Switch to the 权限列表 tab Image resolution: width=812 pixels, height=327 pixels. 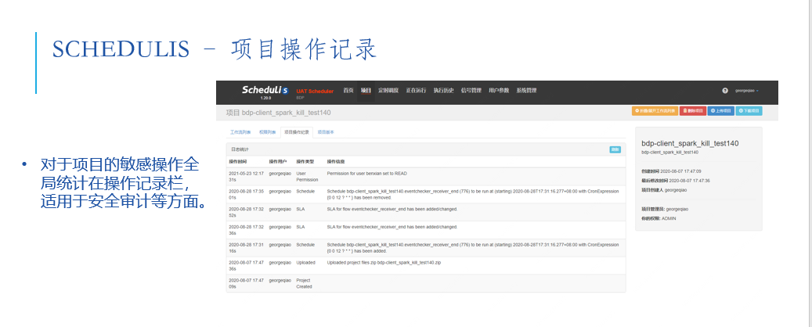[x=267, y=132]
